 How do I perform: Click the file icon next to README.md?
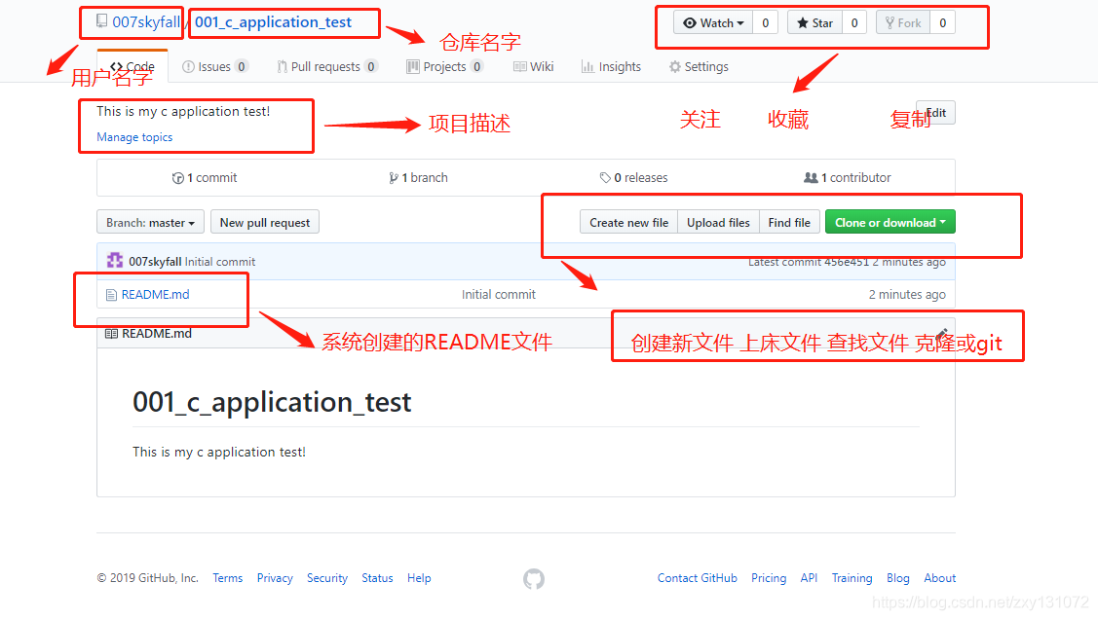point(111,295)
